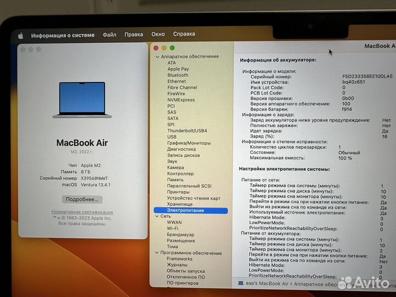Open the Apple menu

(x=21, y=36)
